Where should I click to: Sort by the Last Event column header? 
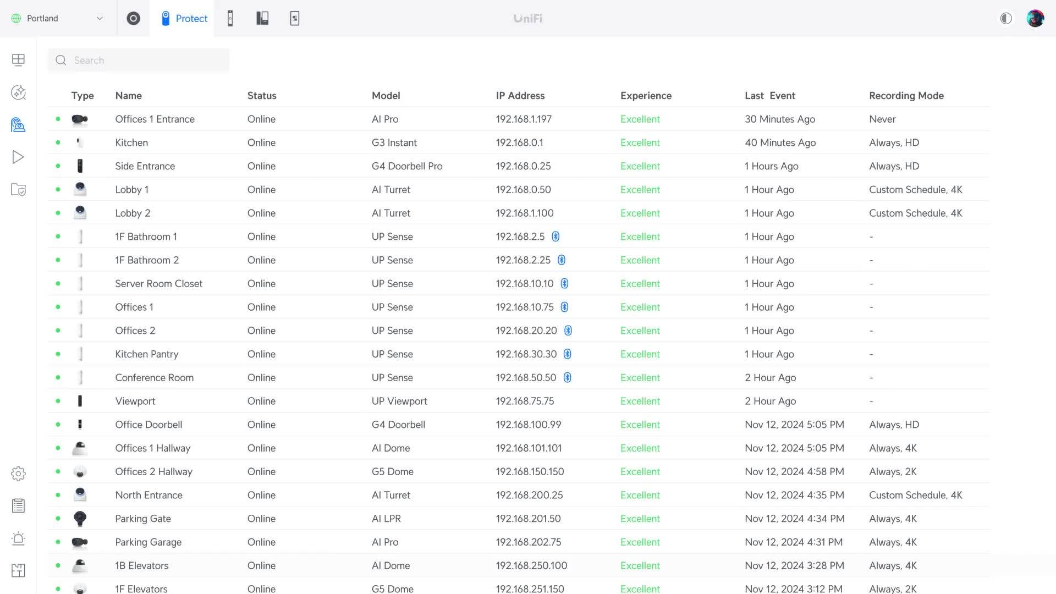pos(770,96)
